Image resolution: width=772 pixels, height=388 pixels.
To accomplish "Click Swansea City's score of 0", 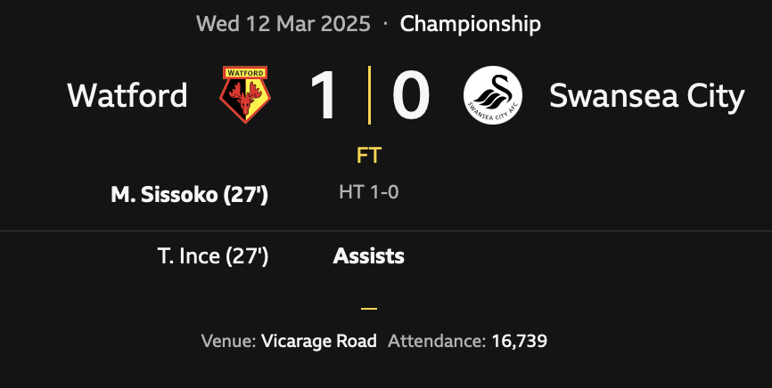I will pos(411,95).
